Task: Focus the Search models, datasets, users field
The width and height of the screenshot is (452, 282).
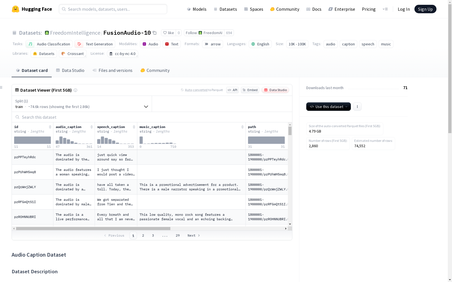Action: click(x=113, y=9)
